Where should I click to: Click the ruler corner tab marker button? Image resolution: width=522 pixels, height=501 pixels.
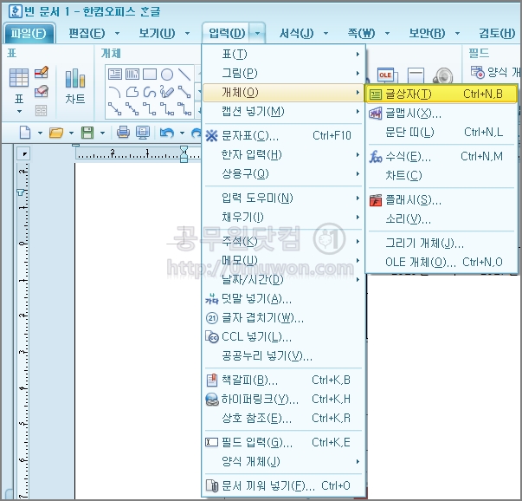click(24, 153)
